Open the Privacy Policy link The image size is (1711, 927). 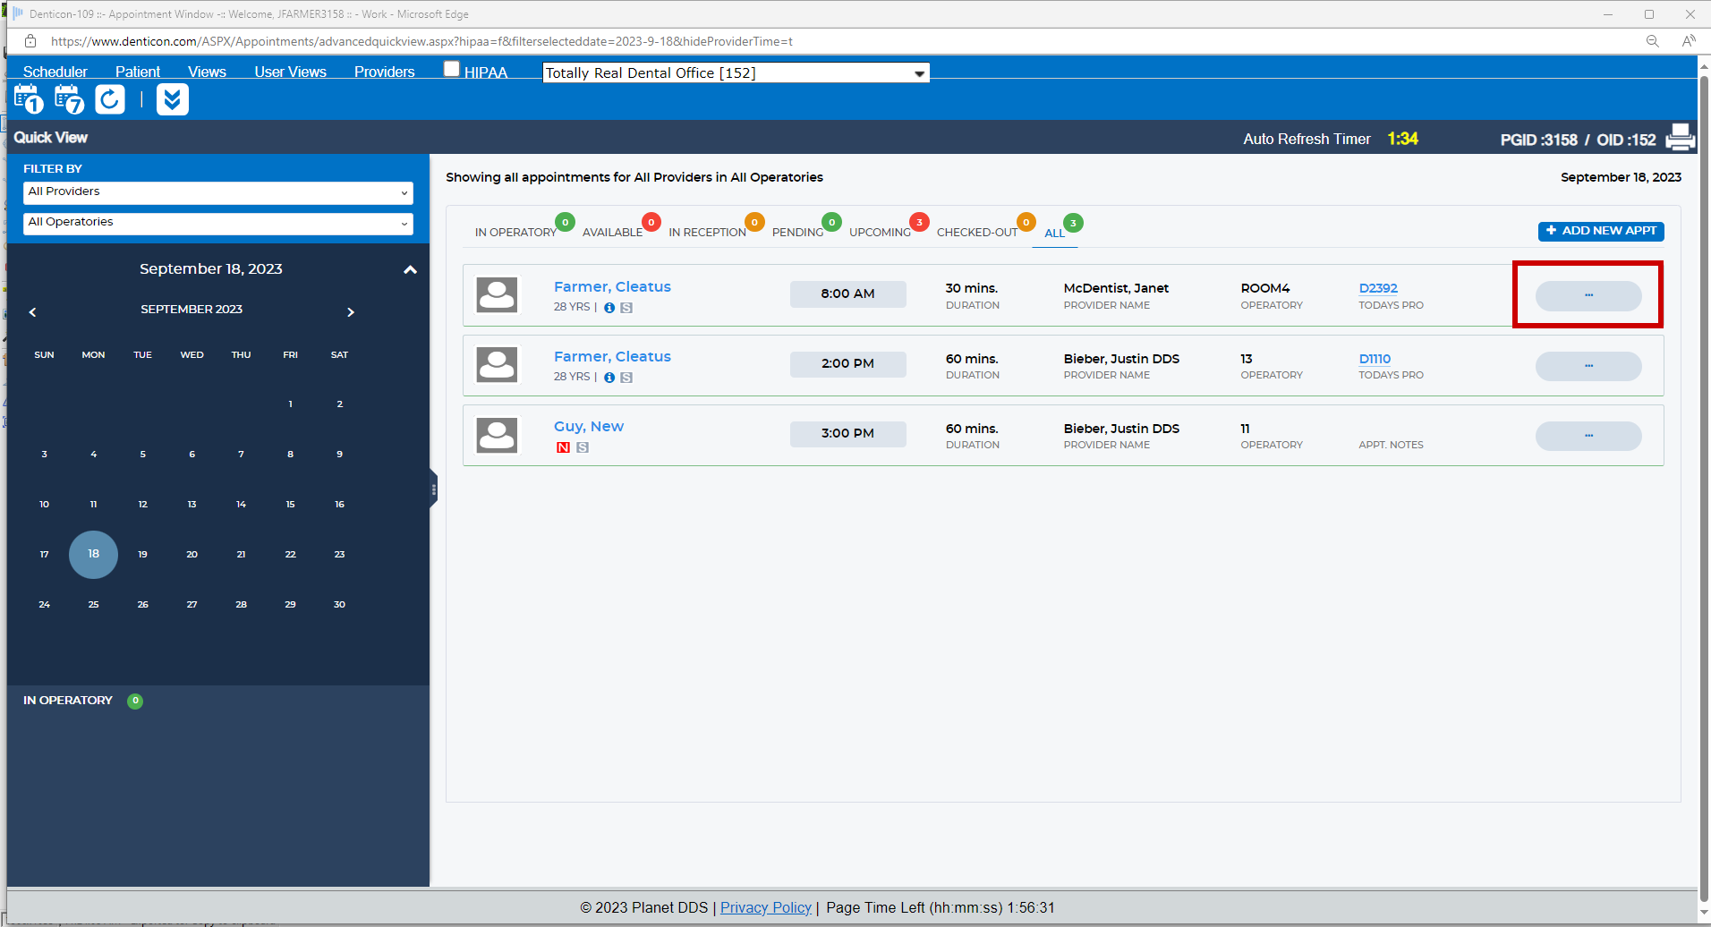[766, 907]
